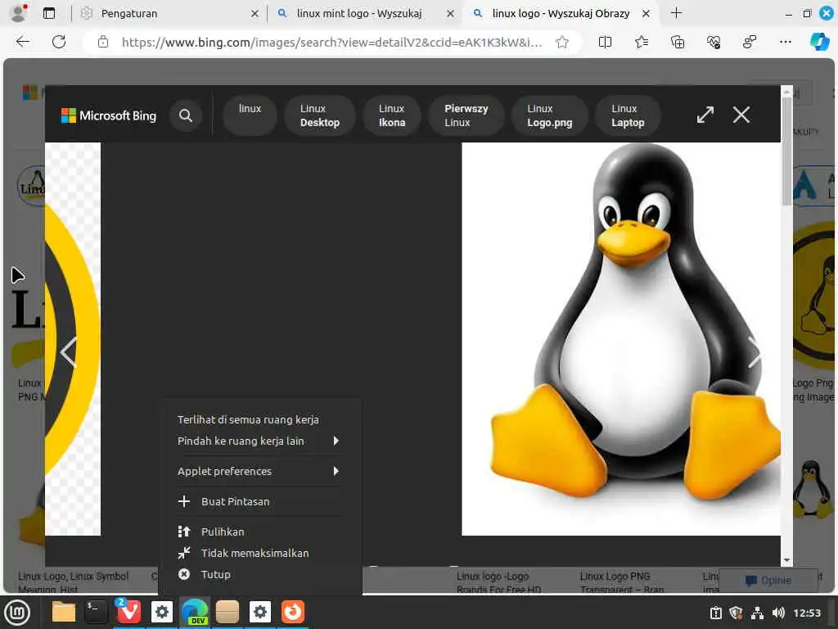Open second settings gear panel window
The width and height of the screenshot is (838, 629).
tap(260, 612)
